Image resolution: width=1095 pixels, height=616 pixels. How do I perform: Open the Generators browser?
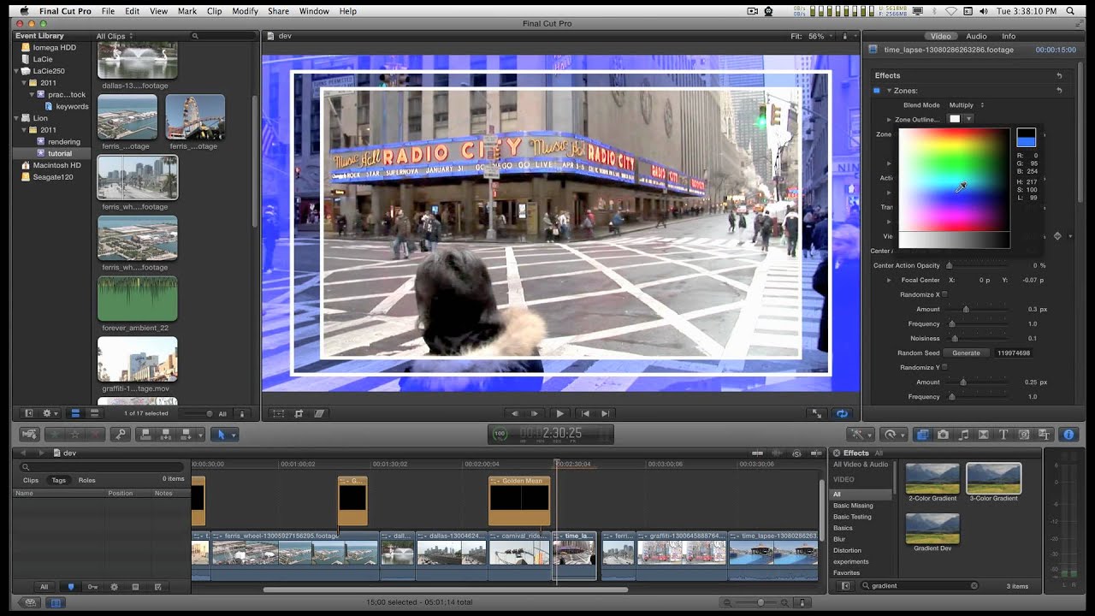pos(1025,435)
